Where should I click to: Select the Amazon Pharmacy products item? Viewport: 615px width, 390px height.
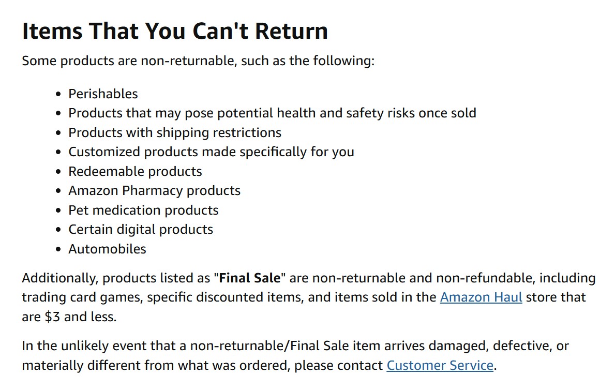[x=155, y=191]
